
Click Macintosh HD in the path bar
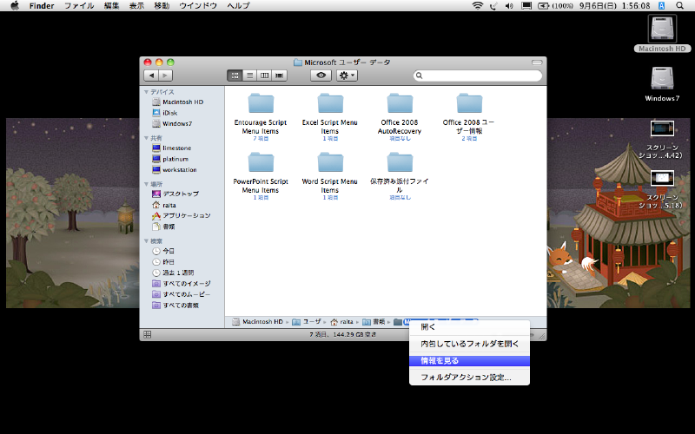(257, 322)
